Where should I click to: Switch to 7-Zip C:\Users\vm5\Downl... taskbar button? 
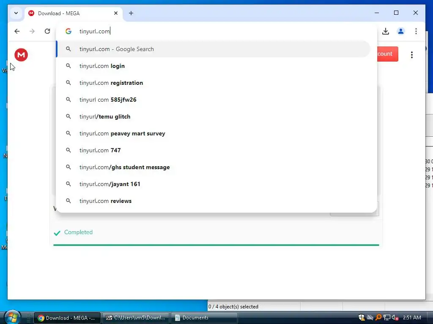(136, 318)
